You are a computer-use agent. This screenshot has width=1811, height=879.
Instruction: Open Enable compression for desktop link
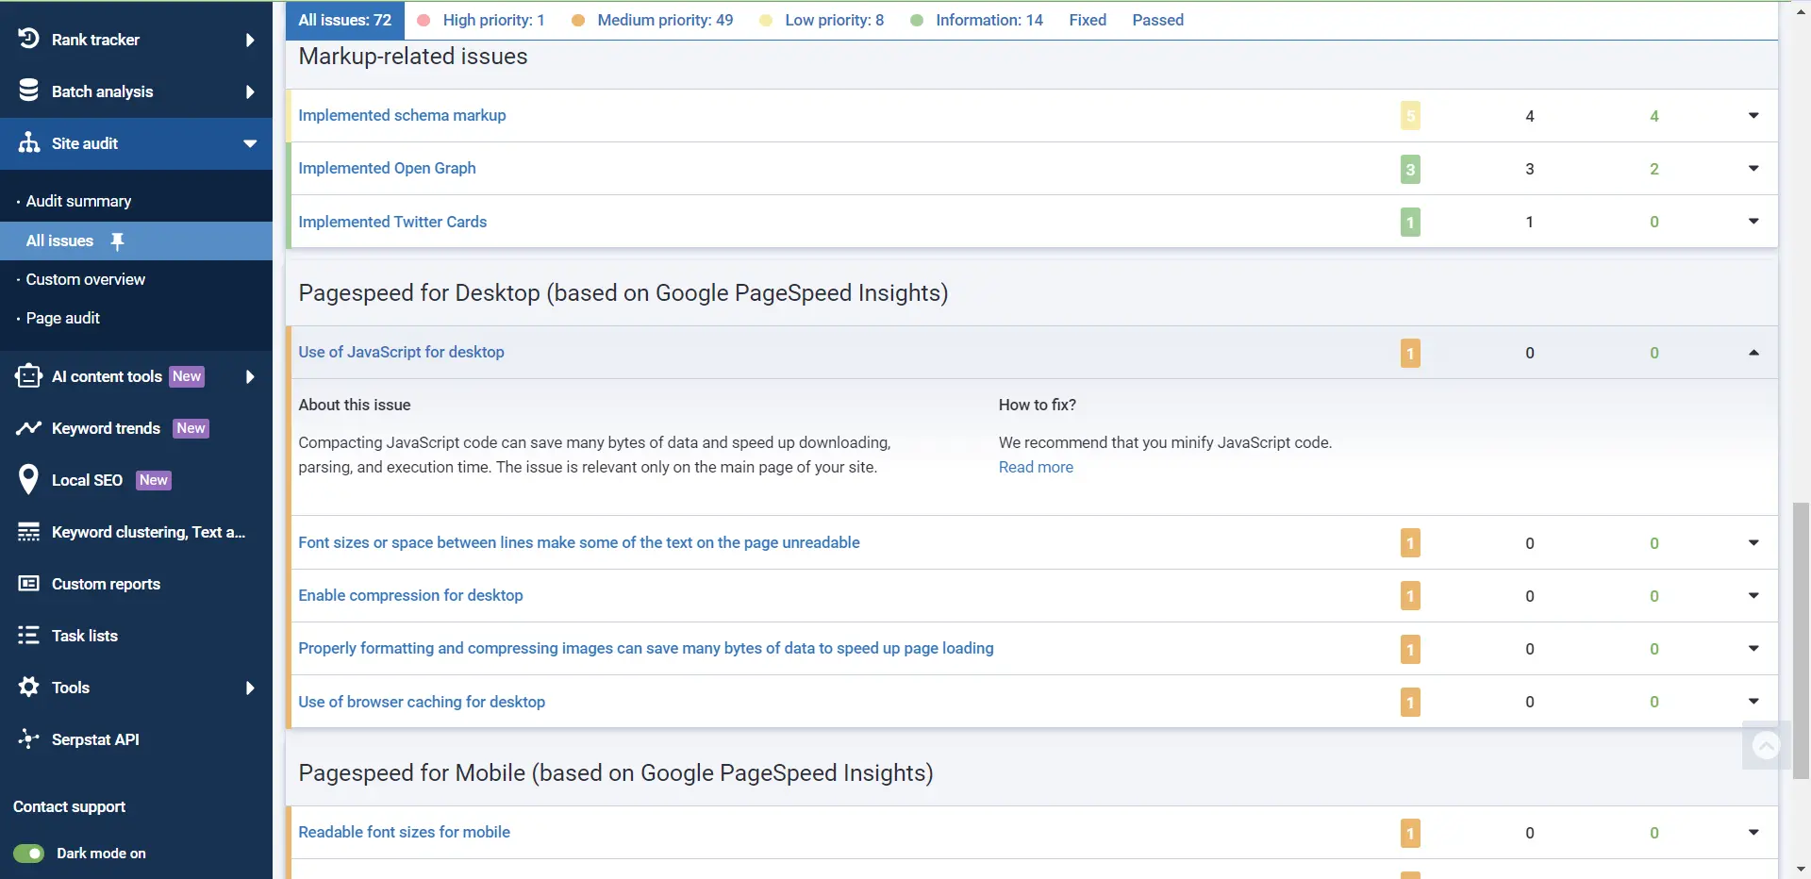click(410, 595)
